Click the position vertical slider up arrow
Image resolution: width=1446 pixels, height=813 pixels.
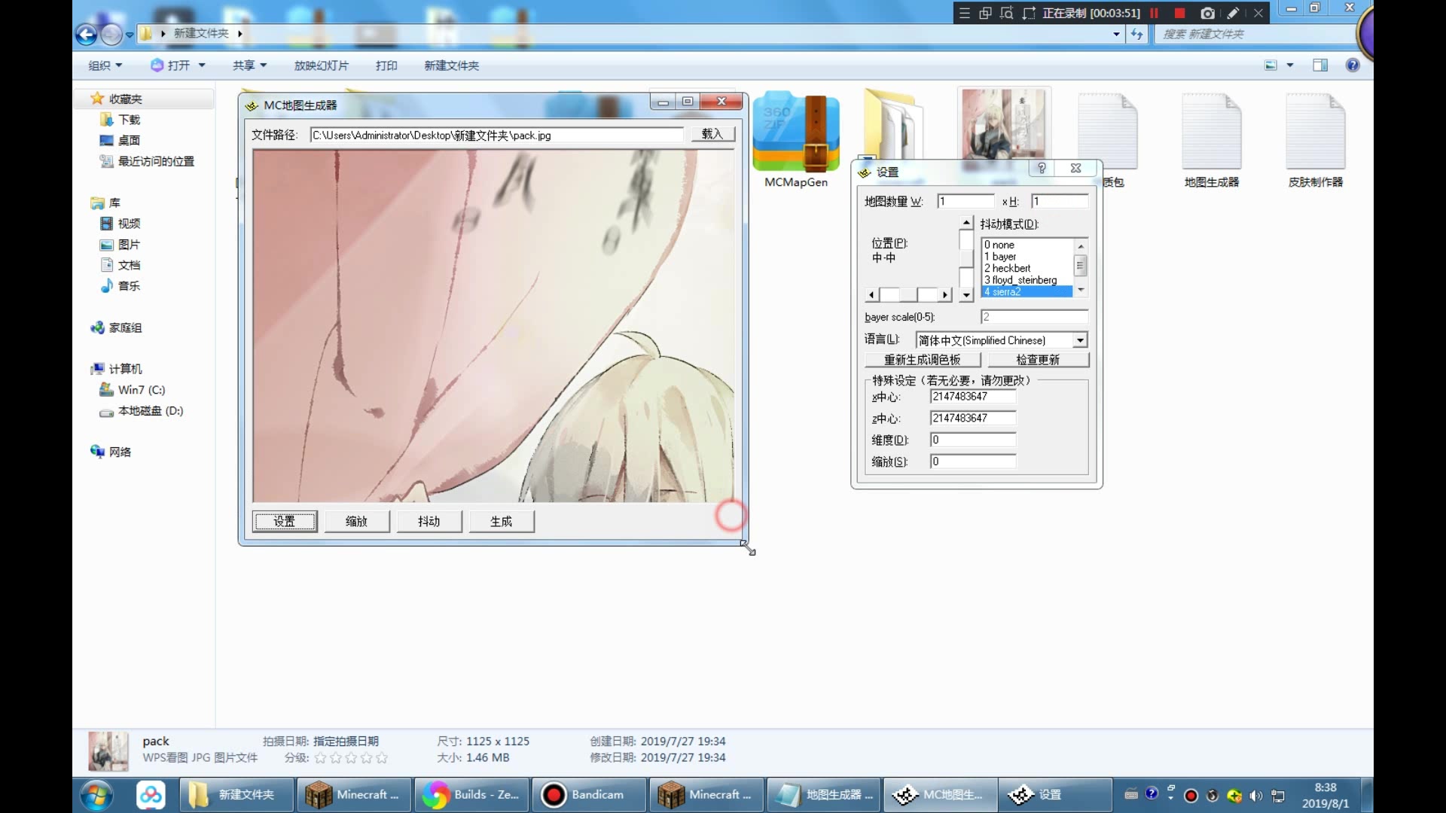[966, 223]
